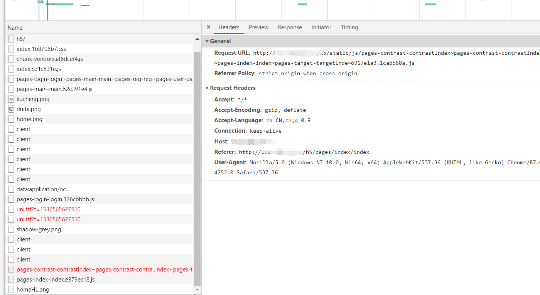The width and height of the screenshot is (540, 295).
Task: Collapse the General section
Action: 207,41
